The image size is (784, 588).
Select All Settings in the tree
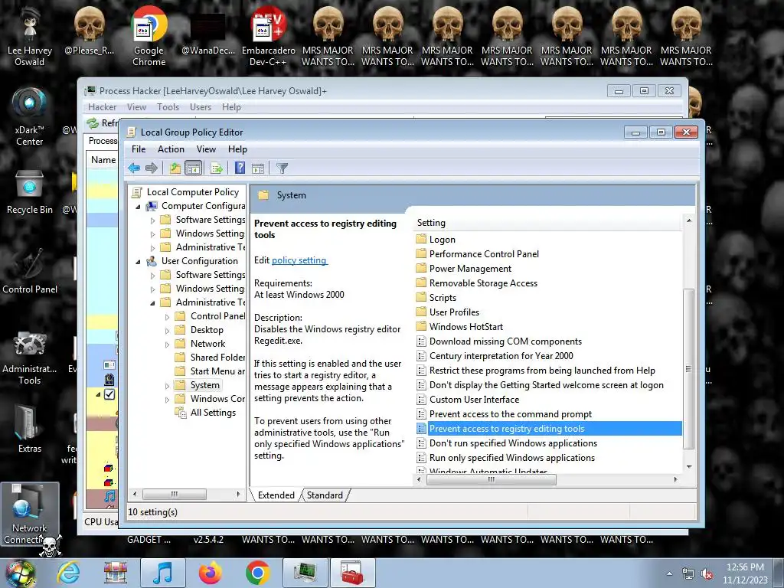click(213, 413)
